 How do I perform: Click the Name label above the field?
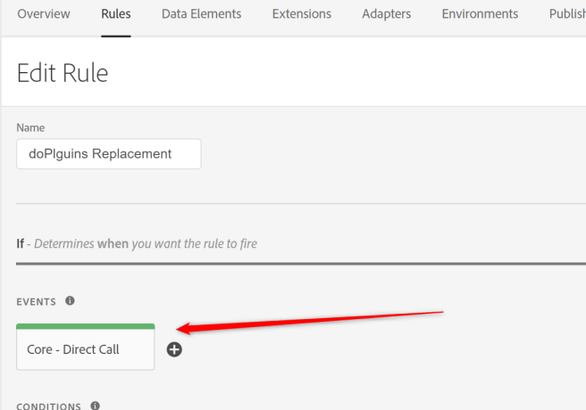pos(30,128)
